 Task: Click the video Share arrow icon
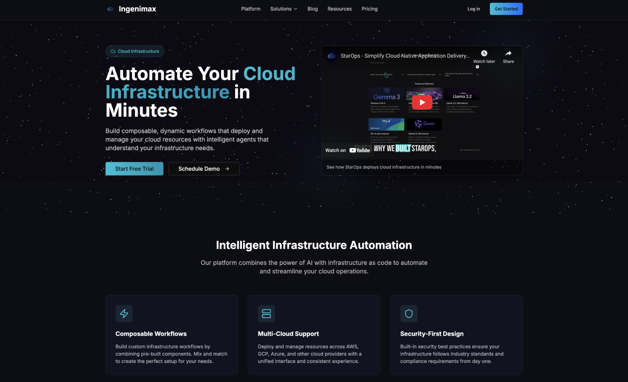tap(508, 53)
